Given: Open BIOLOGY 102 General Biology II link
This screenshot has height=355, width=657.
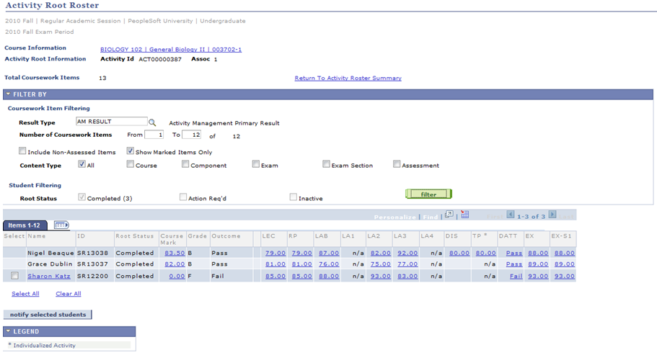Looking at the screenshot, I should [171, 50].
